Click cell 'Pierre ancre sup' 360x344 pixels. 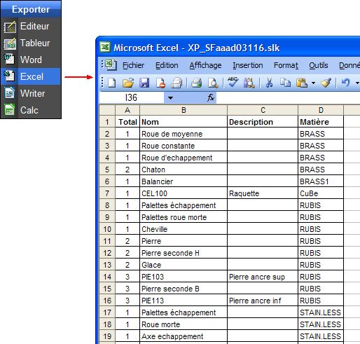pos(263,277)
